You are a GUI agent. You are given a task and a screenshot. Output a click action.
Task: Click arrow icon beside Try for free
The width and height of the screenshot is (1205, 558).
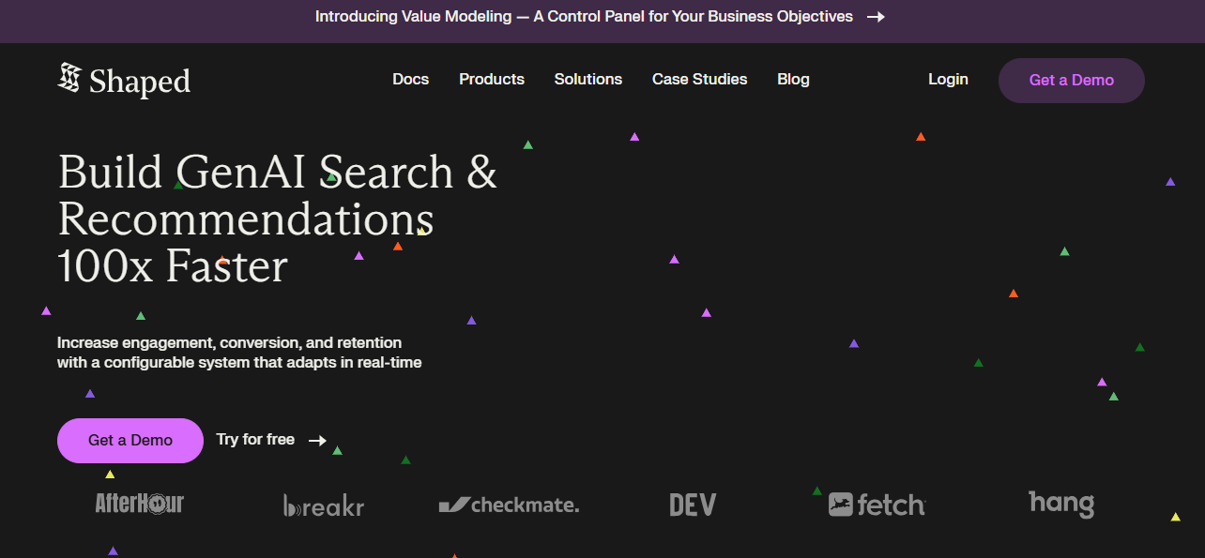[317, 440]
